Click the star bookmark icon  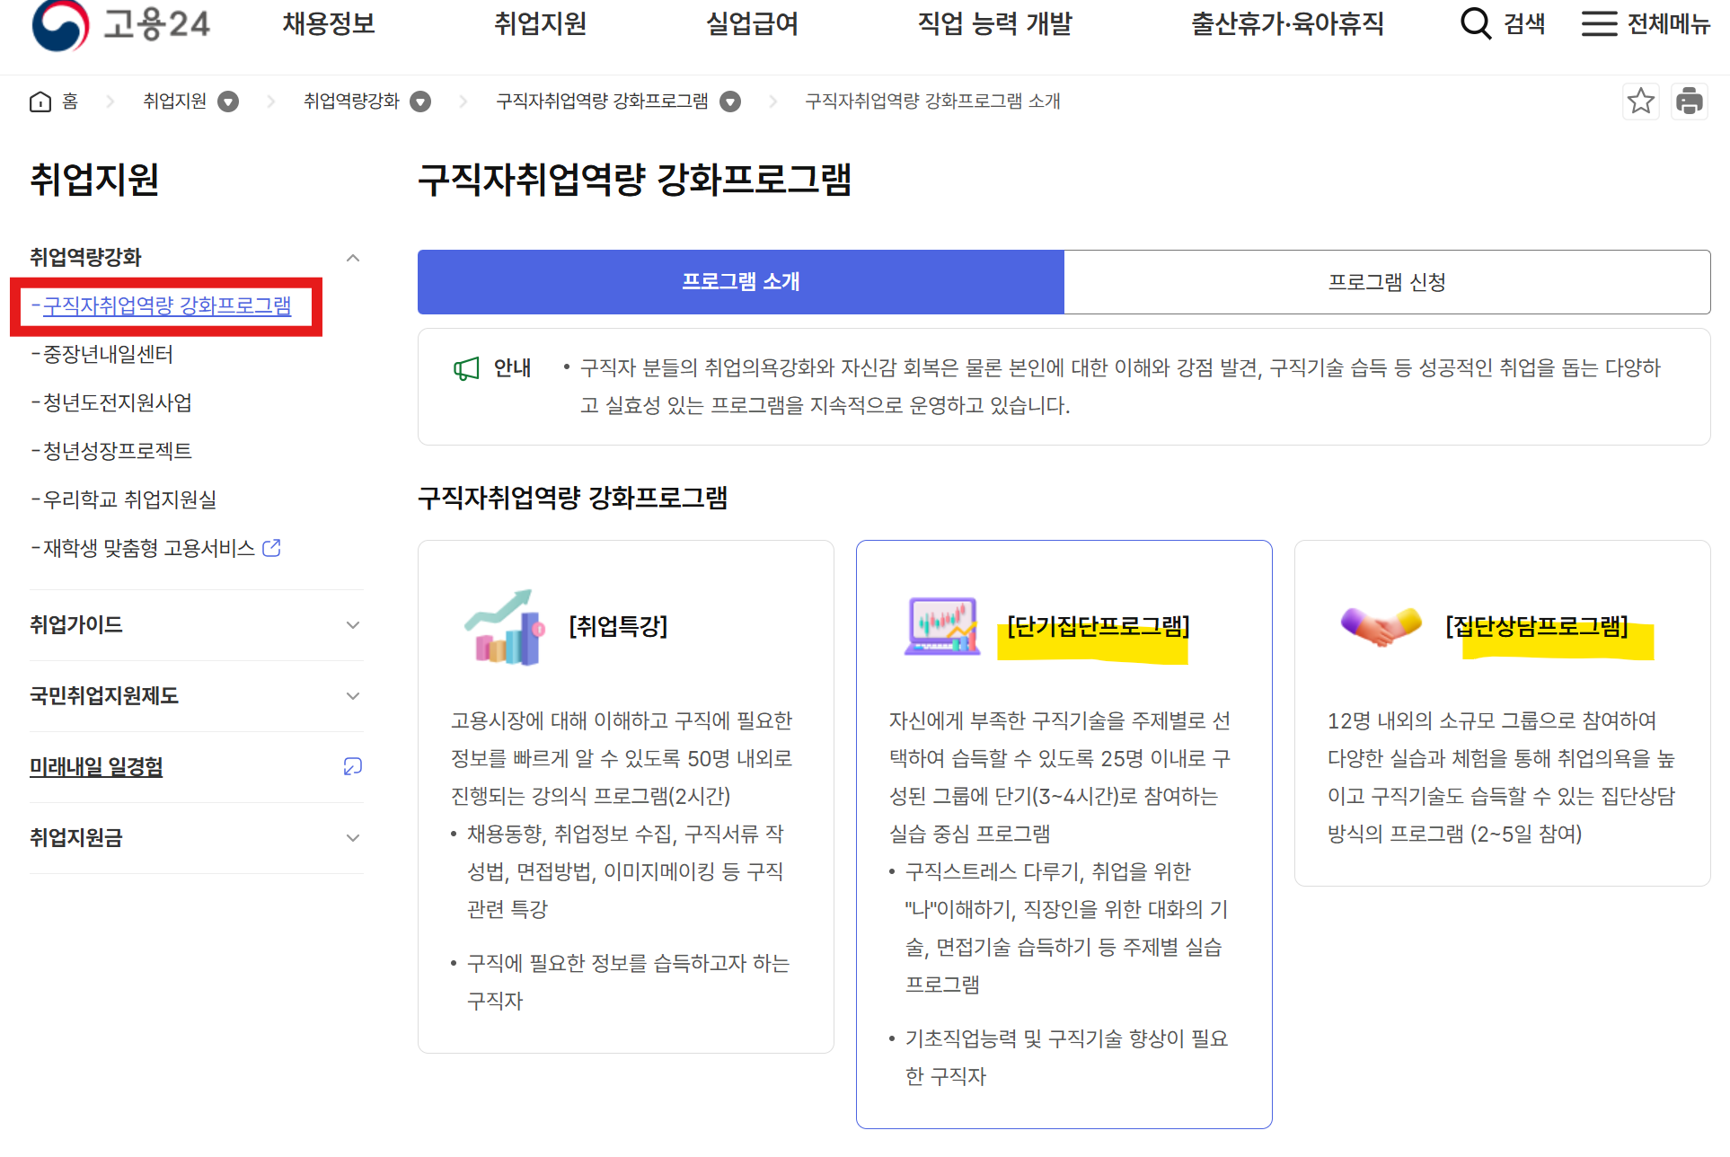pos(1640,101)
